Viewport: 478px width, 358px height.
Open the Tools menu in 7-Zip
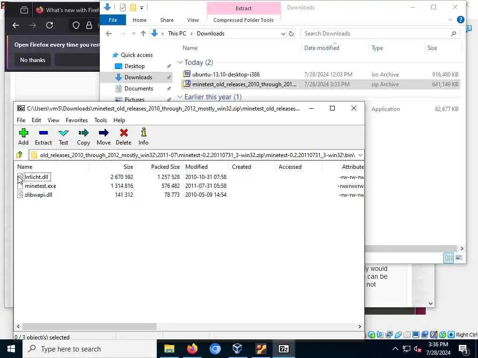coord(101,120)
